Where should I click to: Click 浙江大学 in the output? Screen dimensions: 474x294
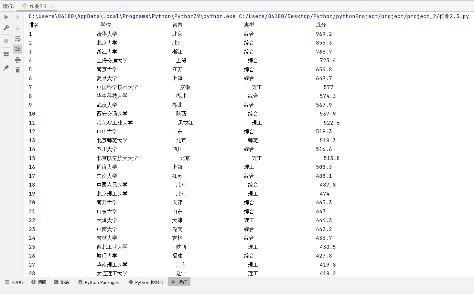[107, 52]
